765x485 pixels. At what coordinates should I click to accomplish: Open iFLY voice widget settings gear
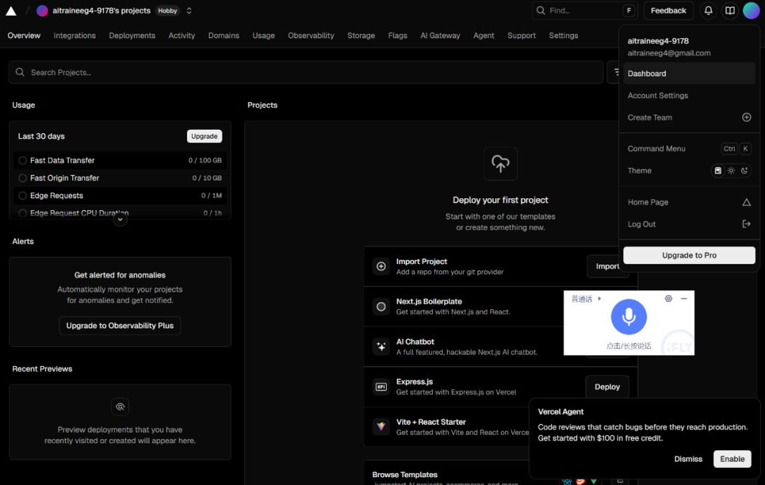click(x=668, y=299)
